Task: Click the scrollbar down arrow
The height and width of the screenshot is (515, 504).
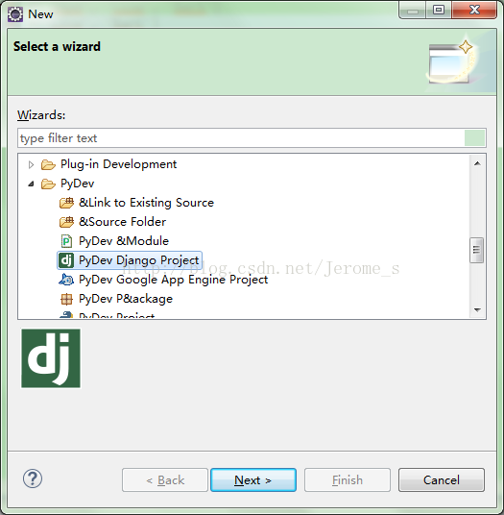Action: 477,309
